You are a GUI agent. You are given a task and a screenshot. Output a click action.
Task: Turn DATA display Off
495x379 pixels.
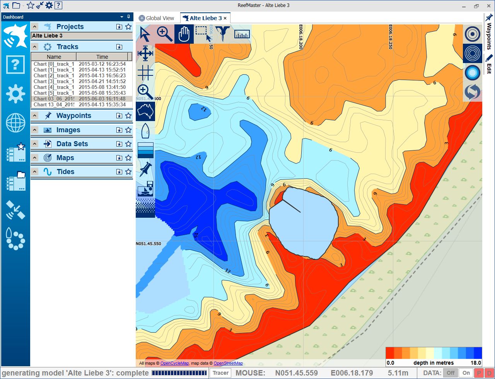click(450, 373)
